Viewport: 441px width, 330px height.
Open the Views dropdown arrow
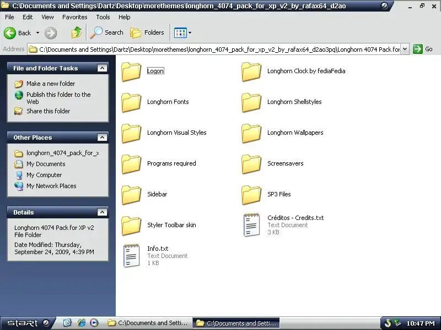tap(190, 33)
